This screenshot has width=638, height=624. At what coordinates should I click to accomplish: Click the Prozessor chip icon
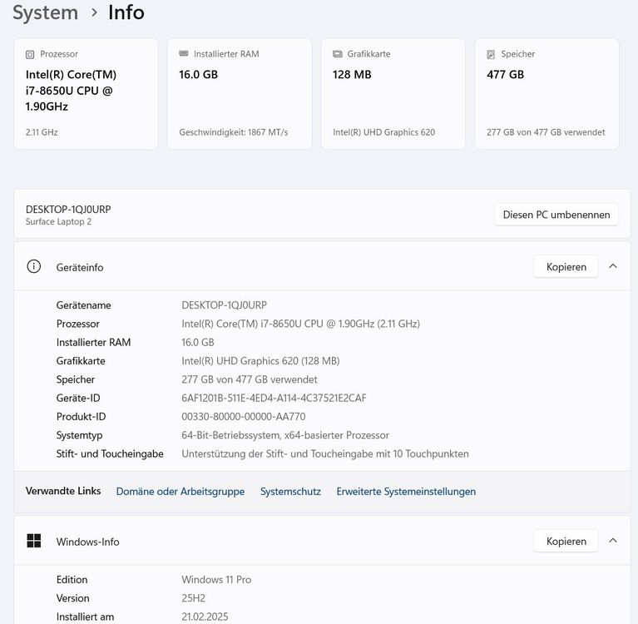pos(30,54)
